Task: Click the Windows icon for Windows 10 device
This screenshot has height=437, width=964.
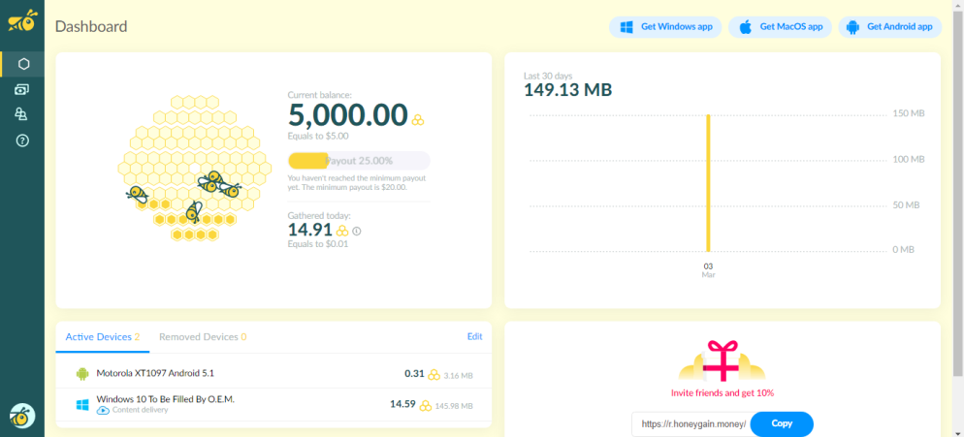Action: 81,405
